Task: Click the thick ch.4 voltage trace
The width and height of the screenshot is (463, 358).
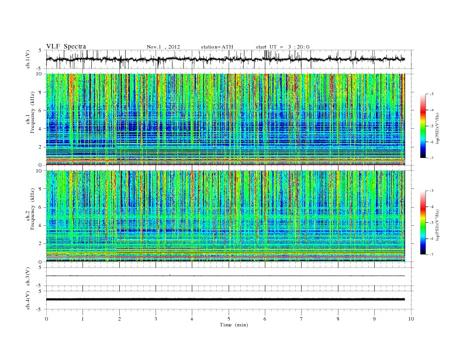Action: click(225, 300)
